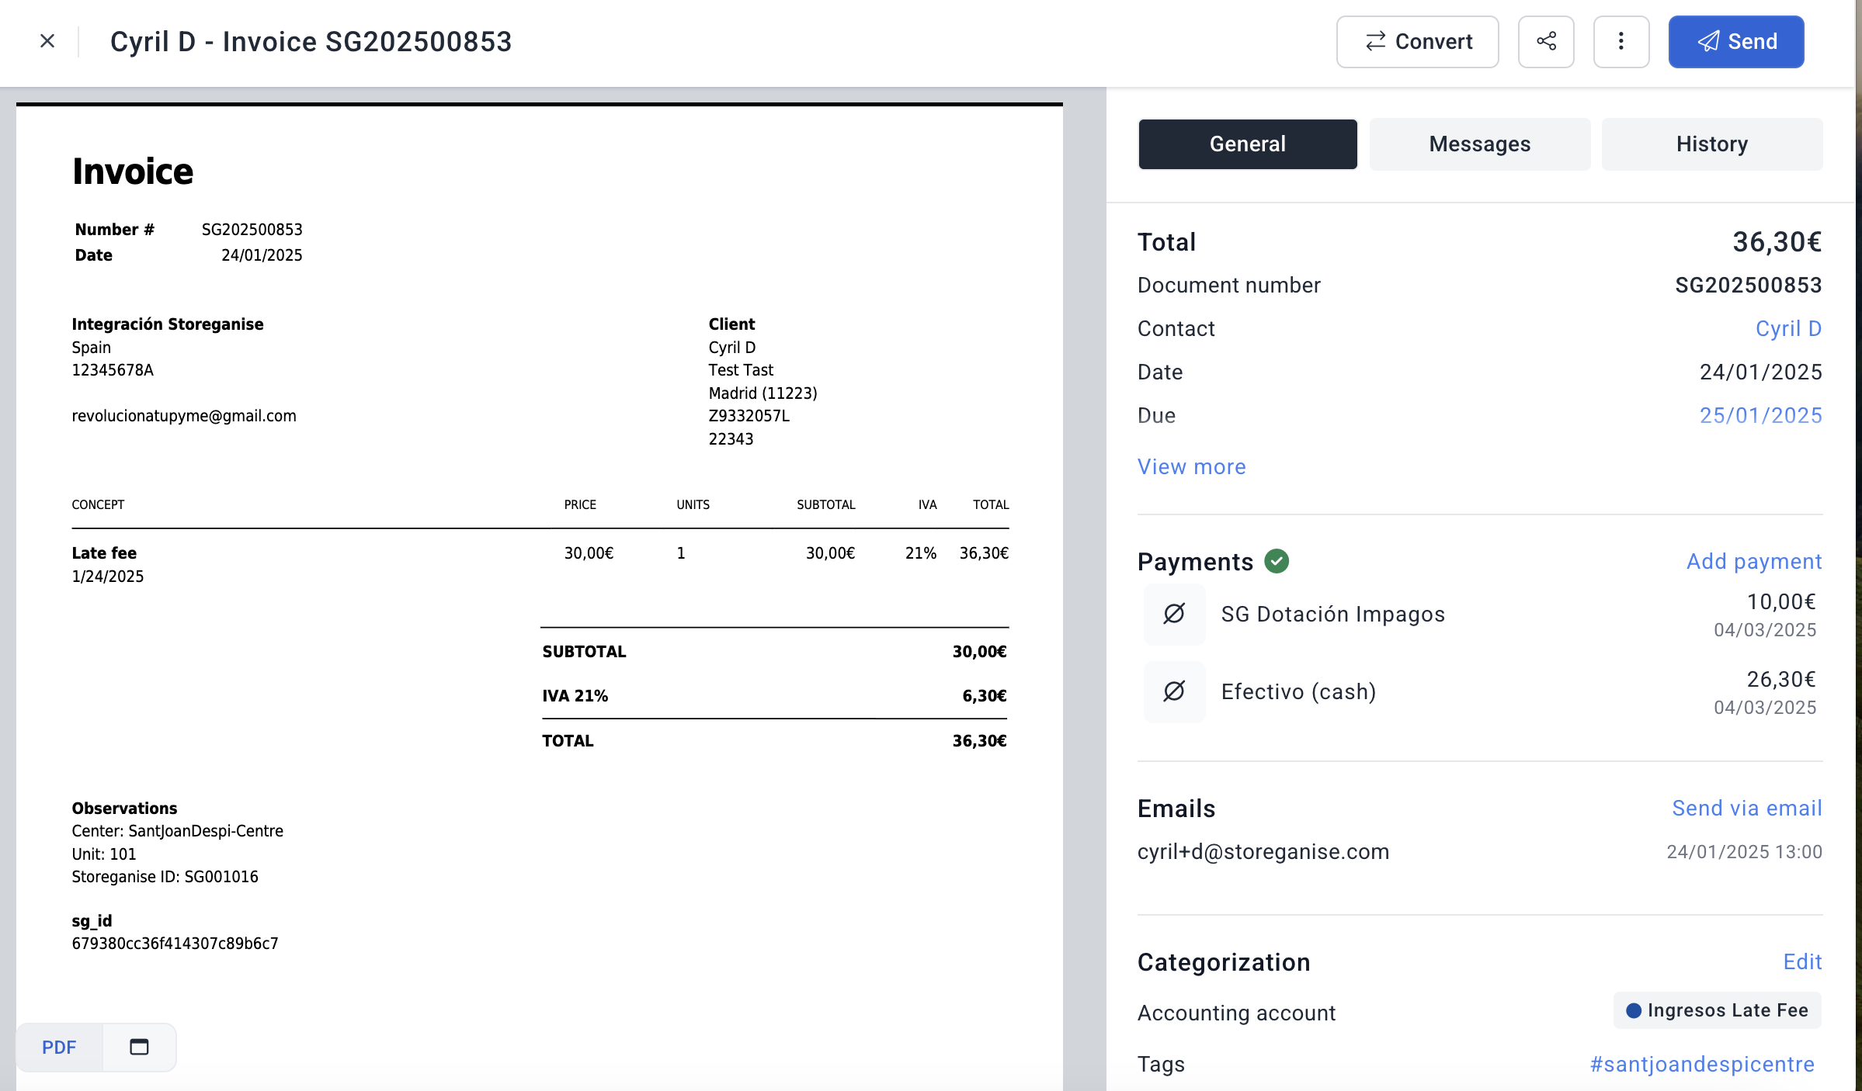Send the invoice with the Send button
The height and width of the screenshot is (1091, 1862).
pos(1735,41)
